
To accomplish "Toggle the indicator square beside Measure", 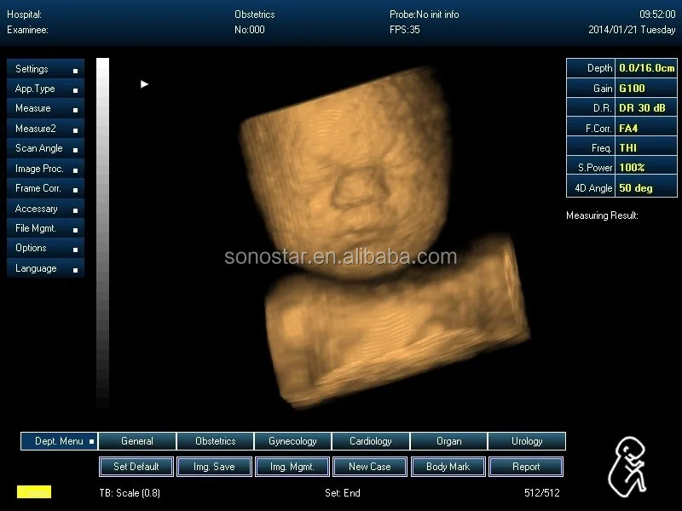I will coord(74,109).
